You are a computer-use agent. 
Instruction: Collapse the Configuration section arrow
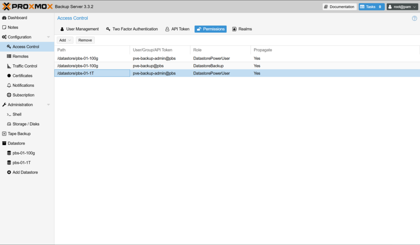click(x=48, y=37)
